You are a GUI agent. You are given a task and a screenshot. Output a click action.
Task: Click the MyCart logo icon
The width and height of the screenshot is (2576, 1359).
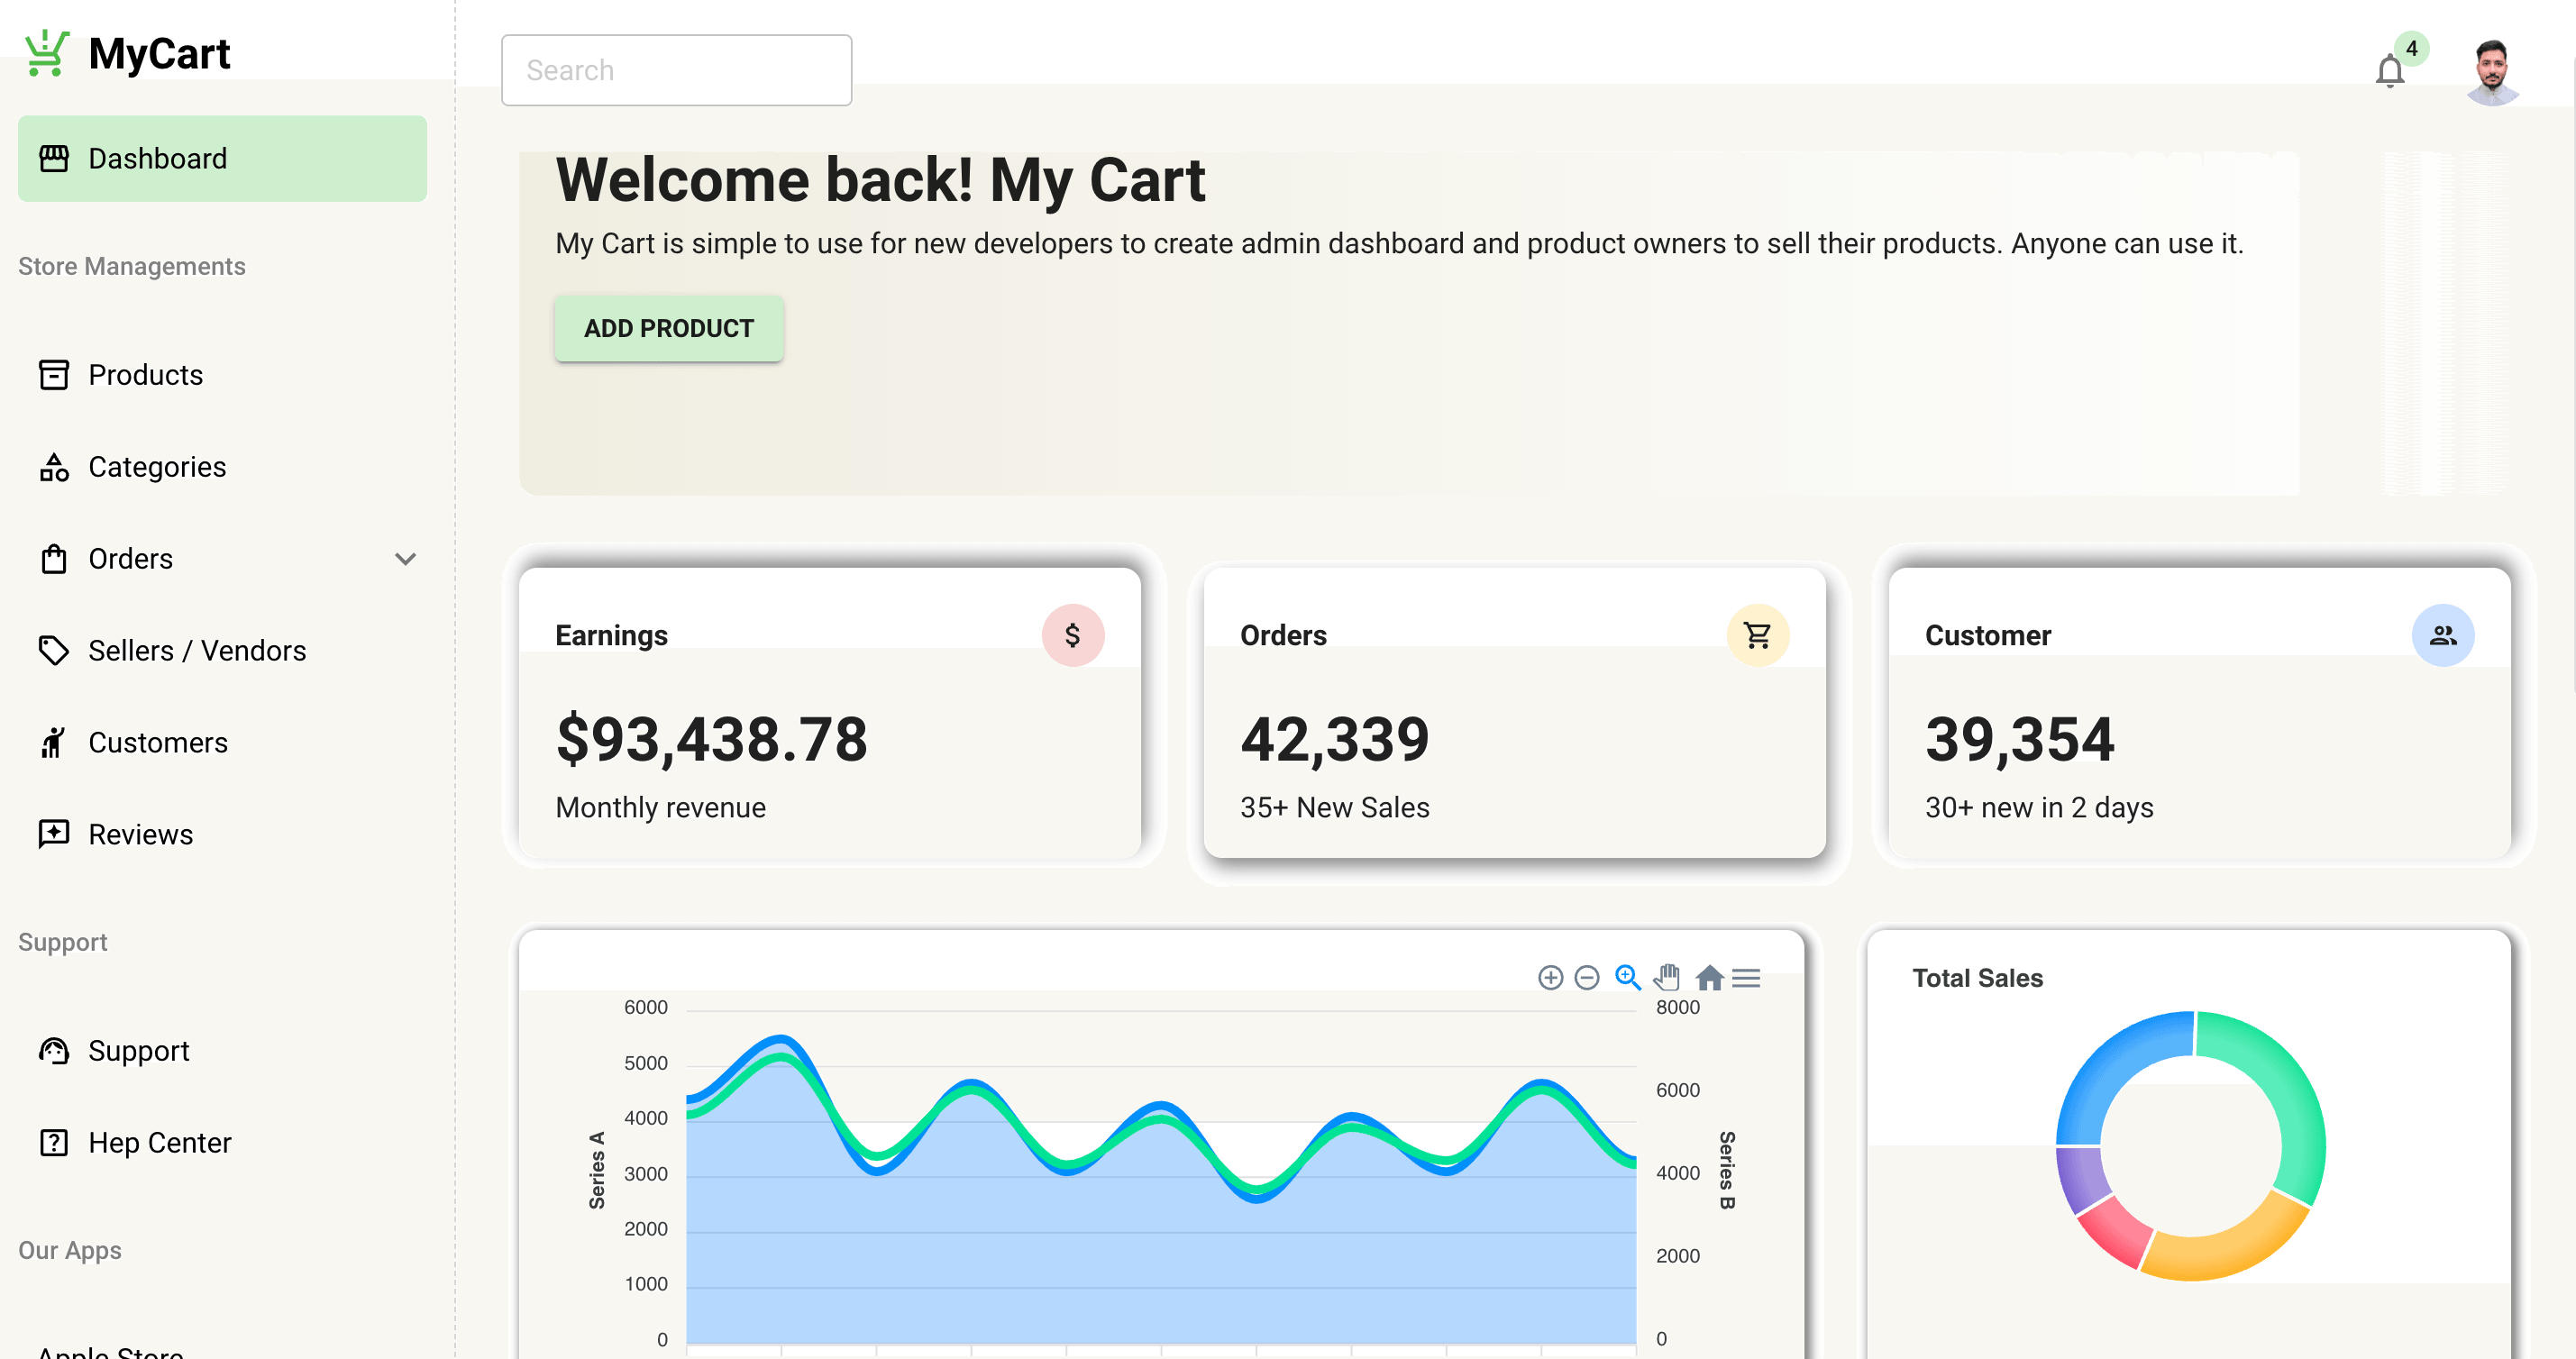pos(46,53)
